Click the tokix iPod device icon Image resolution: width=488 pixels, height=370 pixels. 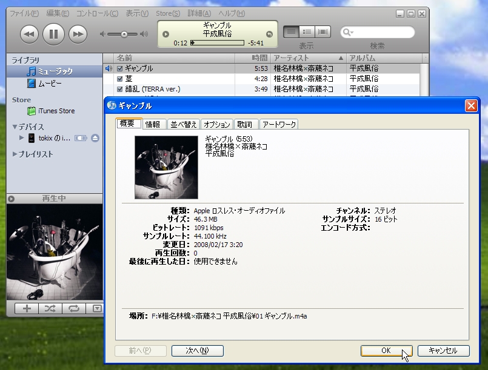click(x=32, y=138)
